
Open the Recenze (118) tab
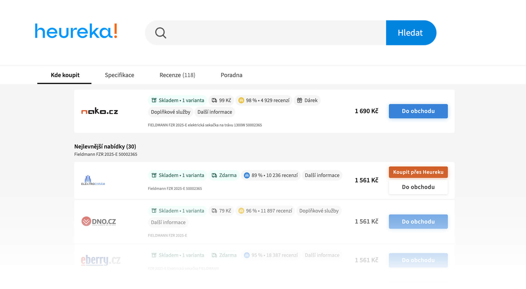coord(177,75)
